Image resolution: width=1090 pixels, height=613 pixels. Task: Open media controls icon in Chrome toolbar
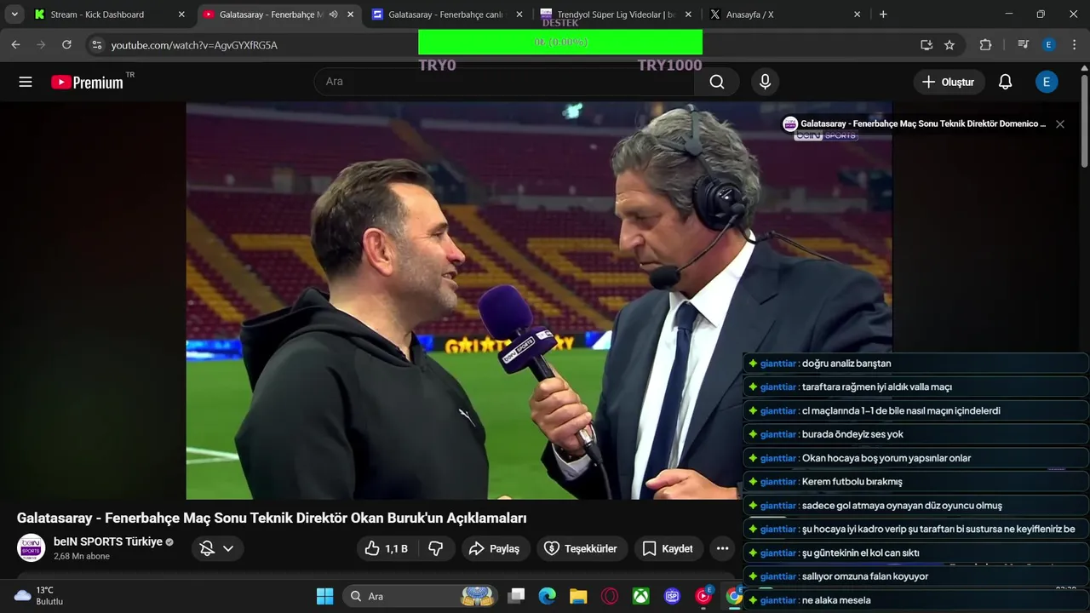point(1023,45)
